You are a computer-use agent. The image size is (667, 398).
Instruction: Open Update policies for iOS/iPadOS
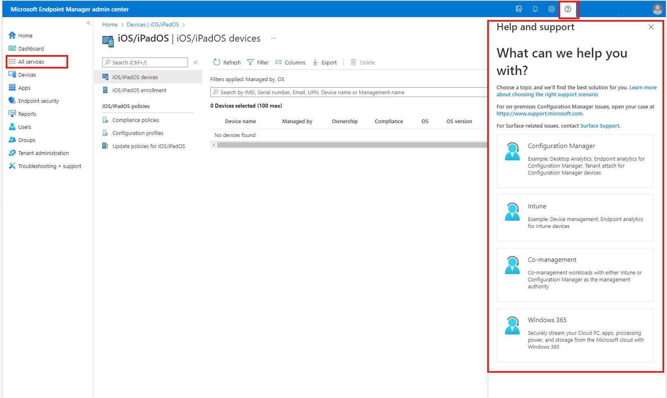point(148,146)
